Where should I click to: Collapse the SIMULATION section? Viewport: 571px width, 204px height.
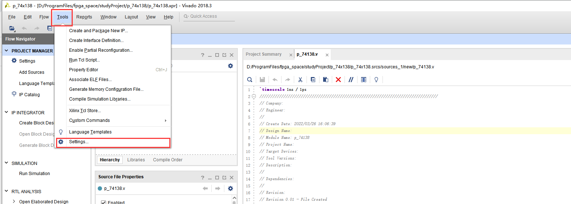tap(6, 163)
